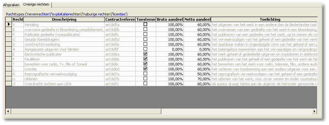This screenshot has width=329, height=125.
Task: Uncheck the Electronische publicatie checkbox
Action: pyautogui.click(x=145, y=54)
